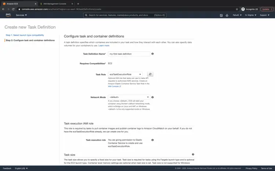Click the Chrome Update button
275x171 pixels.
[267, 9]
